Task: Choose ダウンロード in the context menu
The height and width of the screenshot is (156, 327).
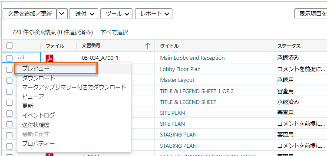Action: [x=39, y=78]
